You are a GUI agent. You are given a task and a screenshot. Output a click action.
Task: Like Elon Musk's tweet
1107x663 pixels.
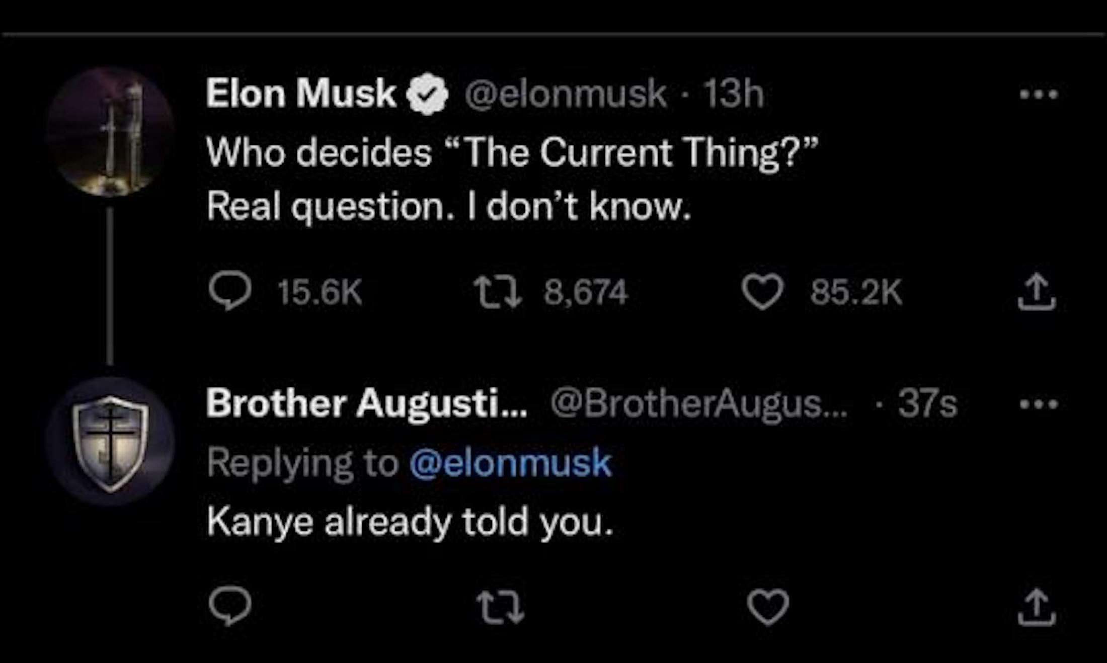pos(762,292)
